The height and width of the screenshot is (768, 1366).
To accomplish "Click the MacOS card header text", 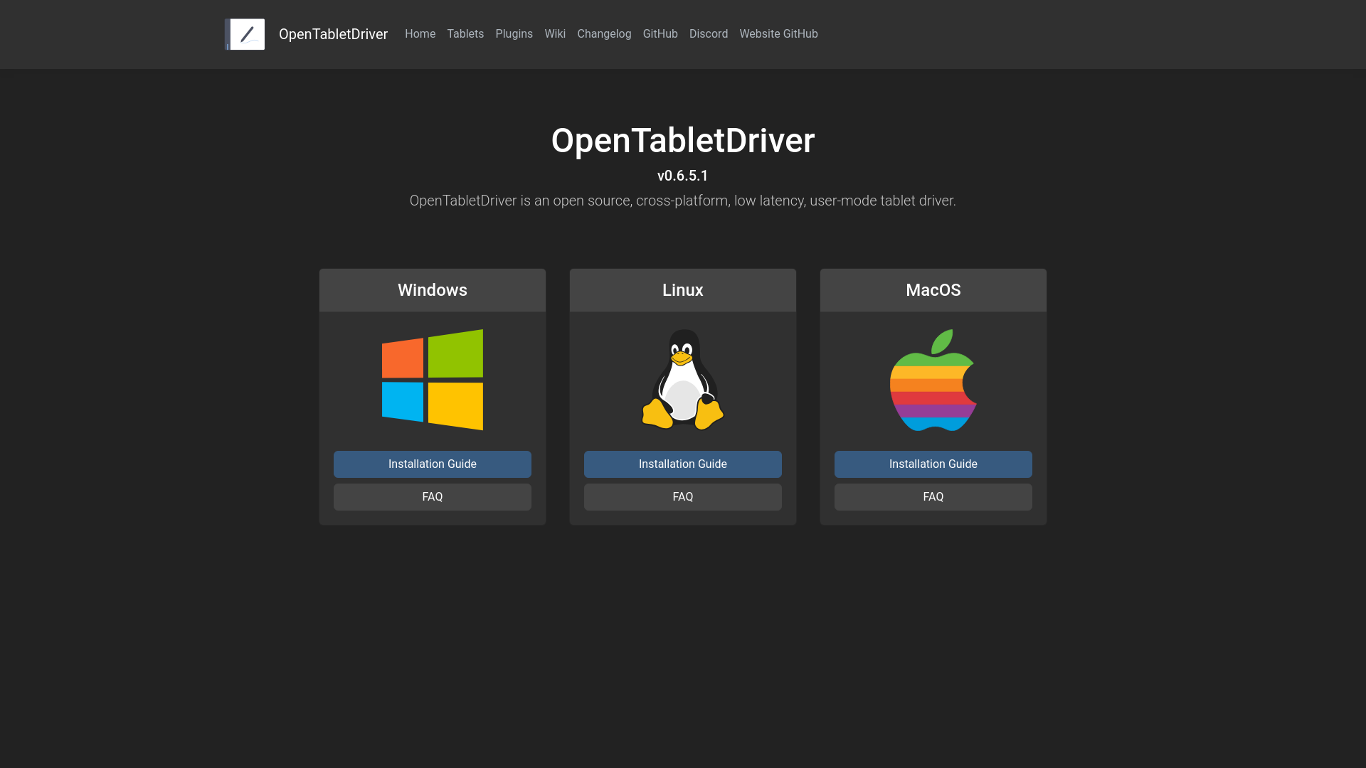I will tap(933, 290).
